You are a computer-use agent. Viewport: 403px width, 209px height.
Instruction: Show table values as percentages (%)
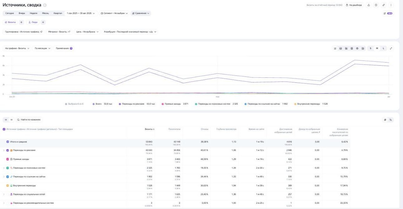pyautogui.click(x=391, y=120)
